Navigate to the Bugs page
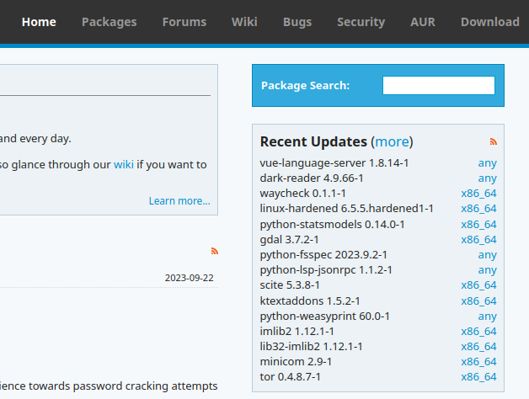 click(297, 22)
